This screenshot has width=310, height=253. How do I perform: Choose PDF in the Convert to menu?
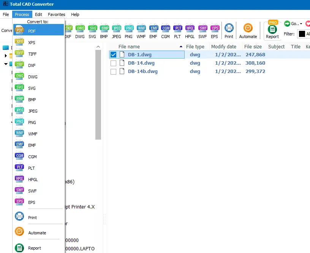click(x=38, y=30)
